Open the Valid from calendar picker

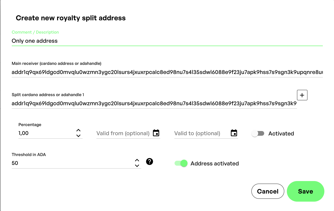point(156,133)
